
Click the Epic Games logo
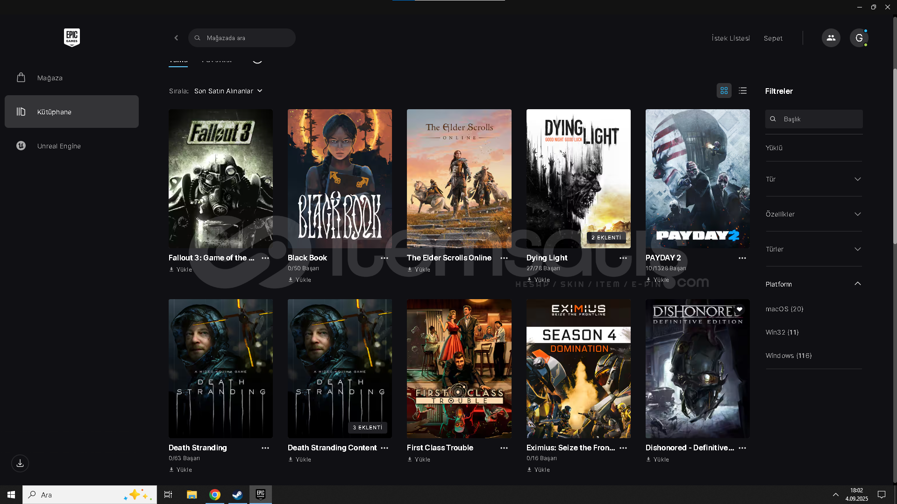pyautogui.click(x=72, y=37)
